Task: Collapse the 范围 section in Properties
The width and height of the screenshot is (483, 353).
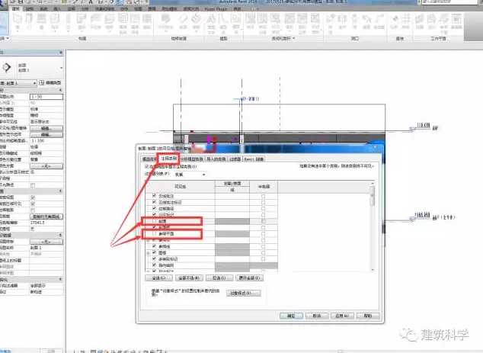Action: tap(60, 191)
